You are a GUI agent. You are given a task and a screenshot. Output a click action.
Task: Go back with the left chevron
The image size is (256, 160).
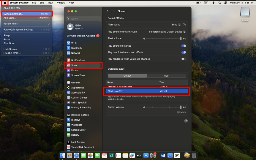108,11
